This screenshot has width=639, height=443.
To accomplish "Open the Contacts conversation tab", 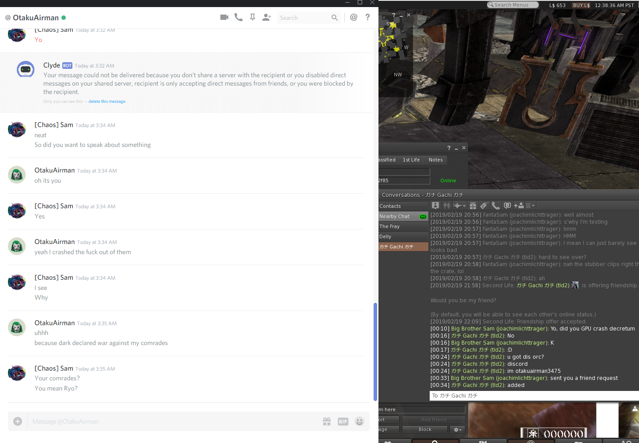I will pyautogui.click(x=403, y=206).
